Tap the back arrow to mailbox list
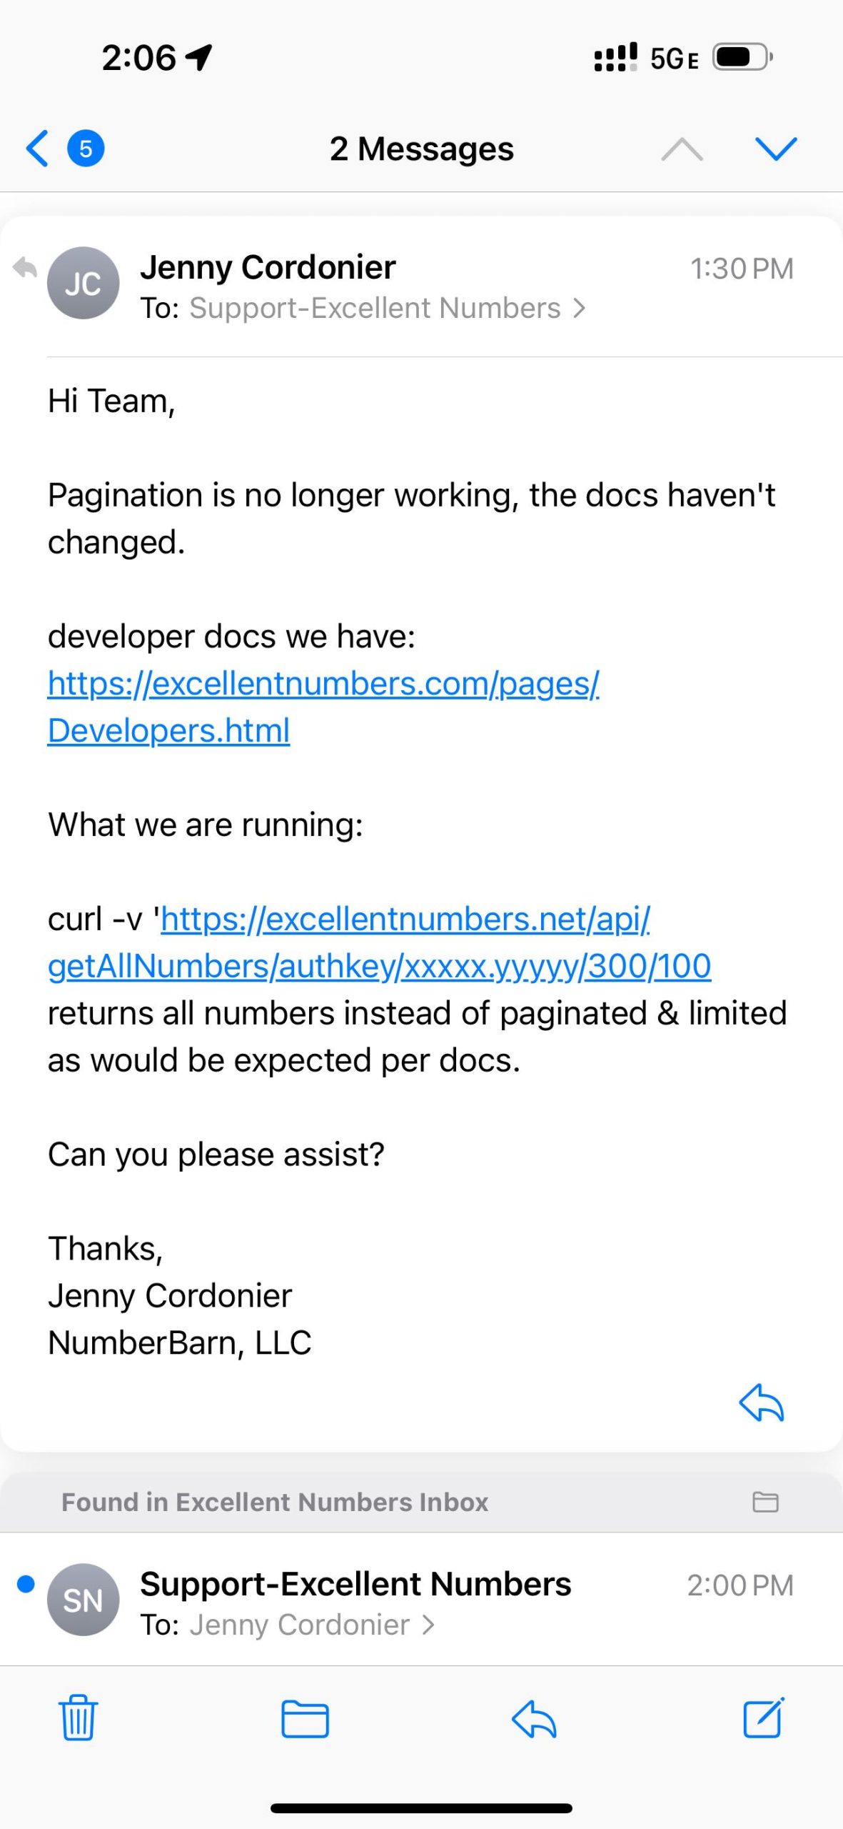Screen dimensions: 843x1829 (37, 149)
